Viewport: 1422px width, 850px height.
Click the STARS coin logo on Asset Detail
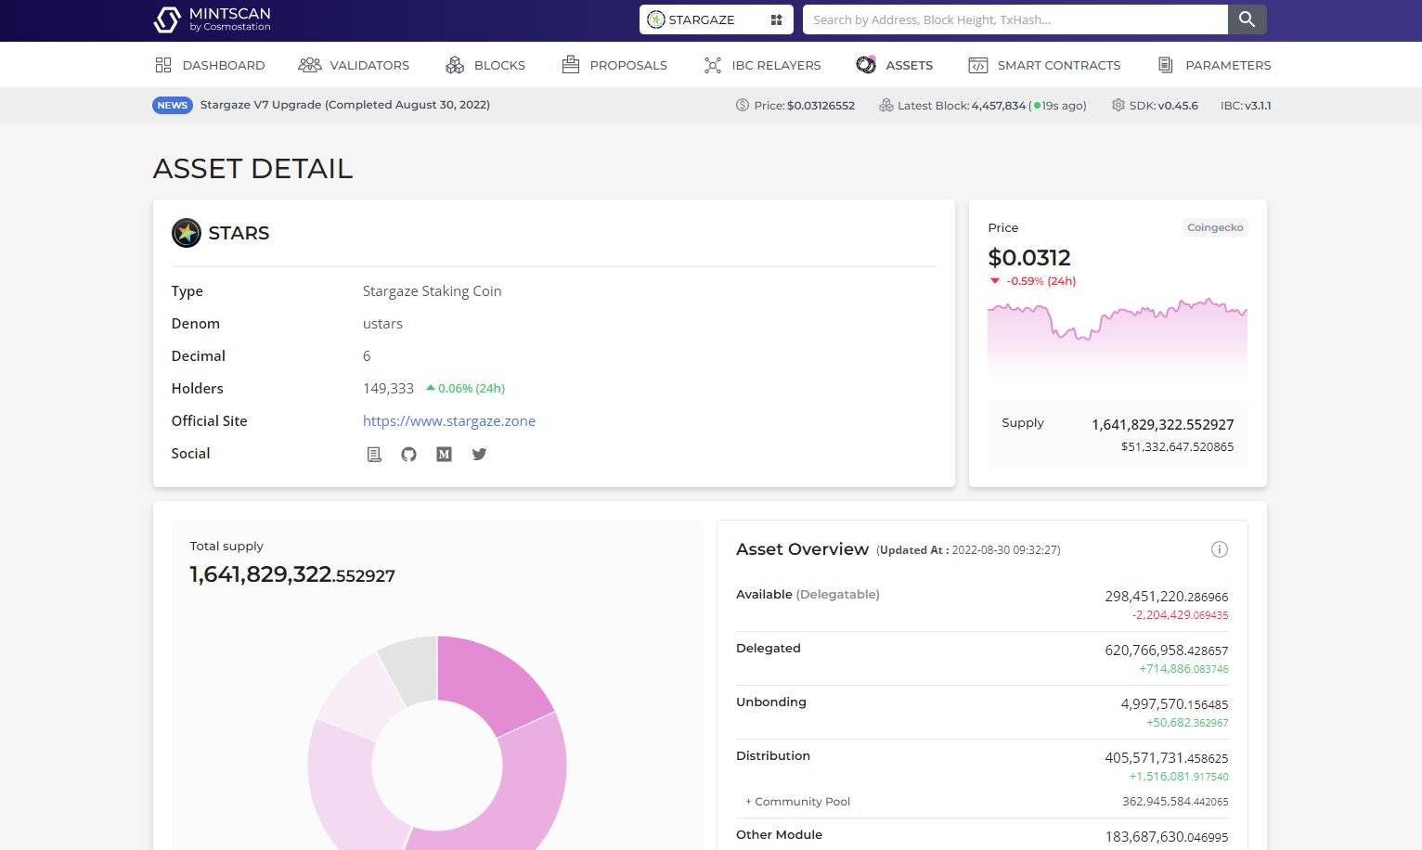(187, 233)
